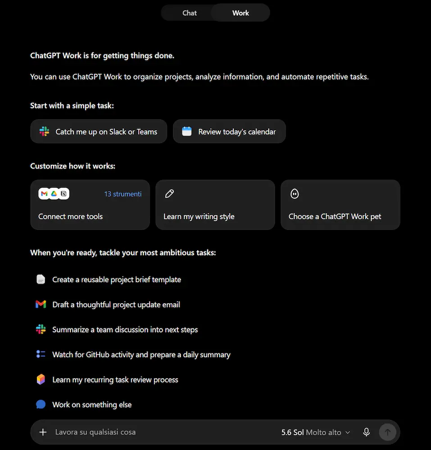Image resolution: width=431 pixels, height=450 pixels.
Task: Click the plus attachment icon in composer
Action: 43,432
